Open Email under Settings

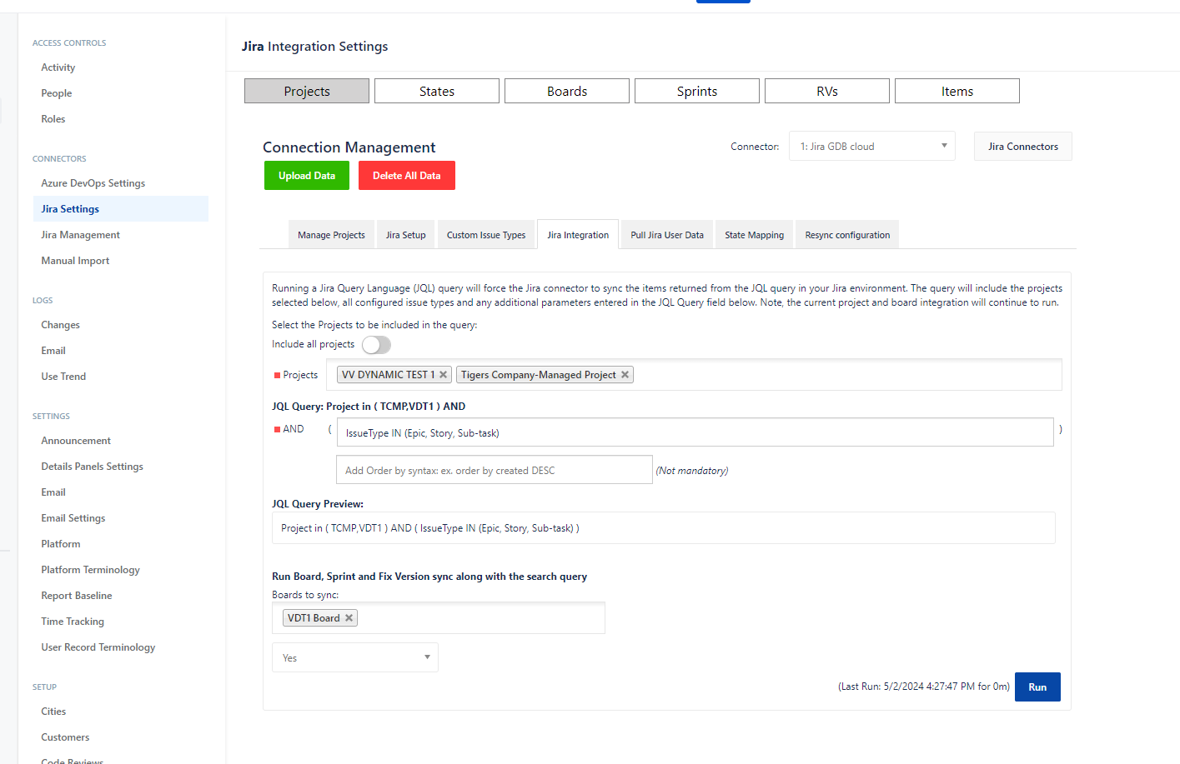tap(53, 492)
